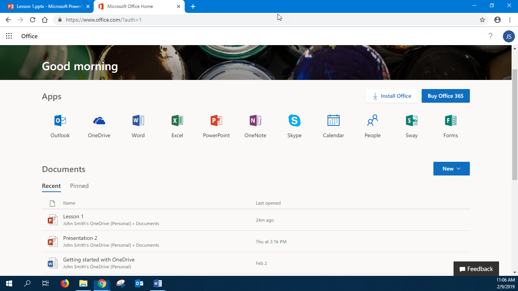Launch the Sway app

click(411, 127)
